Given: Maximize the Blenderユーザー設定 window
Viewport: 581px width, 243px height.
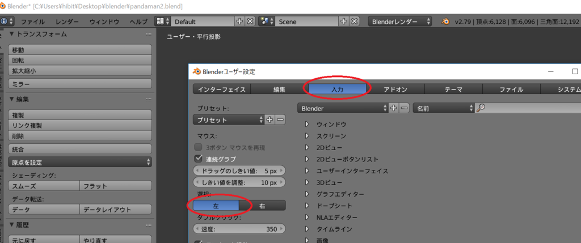Looking at the screenshot, I should pos(575,71).
